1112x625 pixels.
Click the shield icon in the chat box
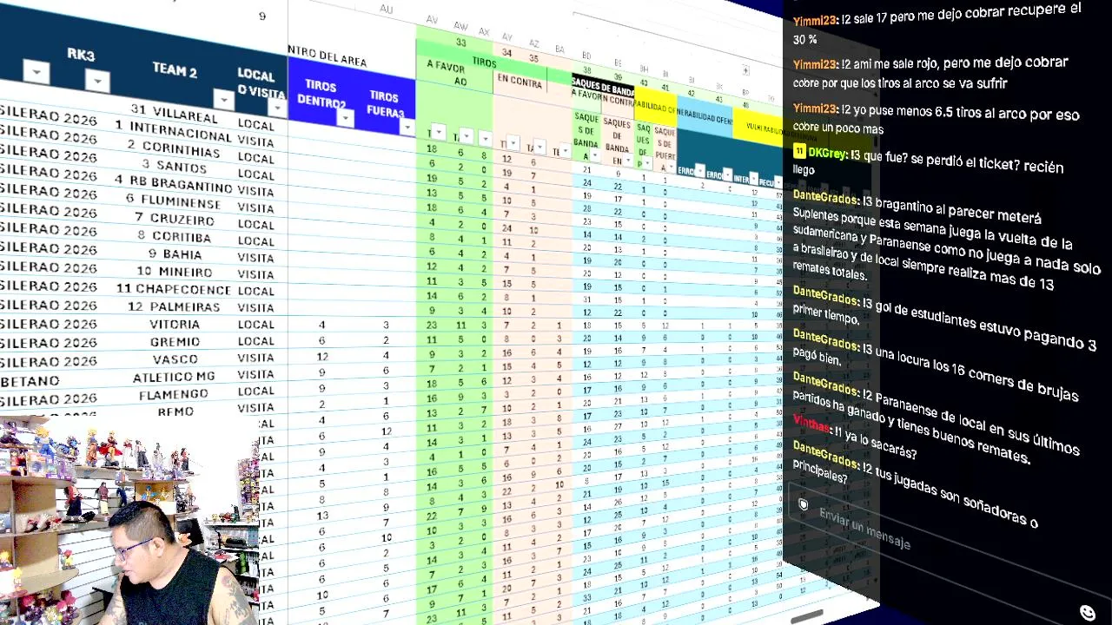tap(804, 504)
